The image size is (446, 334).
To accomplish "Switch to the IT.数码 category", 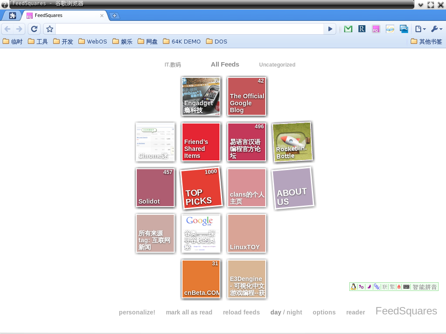I will point(172,65).
